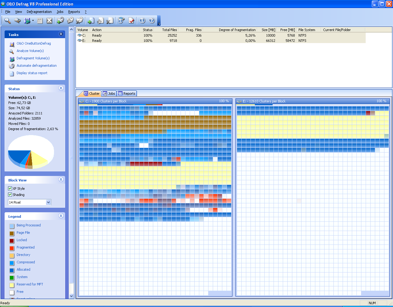Viewport: 393px width, 307px height.
Task: Switch to the Jobs tab
Action: pos(109,94)
